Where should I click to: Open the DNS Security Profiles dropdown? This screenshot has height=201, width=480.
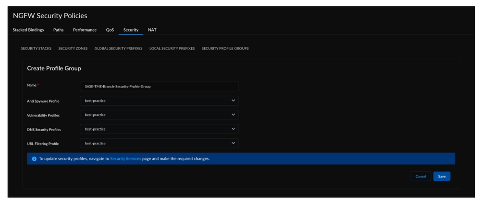pyautogui.click(x=159, y=129)
